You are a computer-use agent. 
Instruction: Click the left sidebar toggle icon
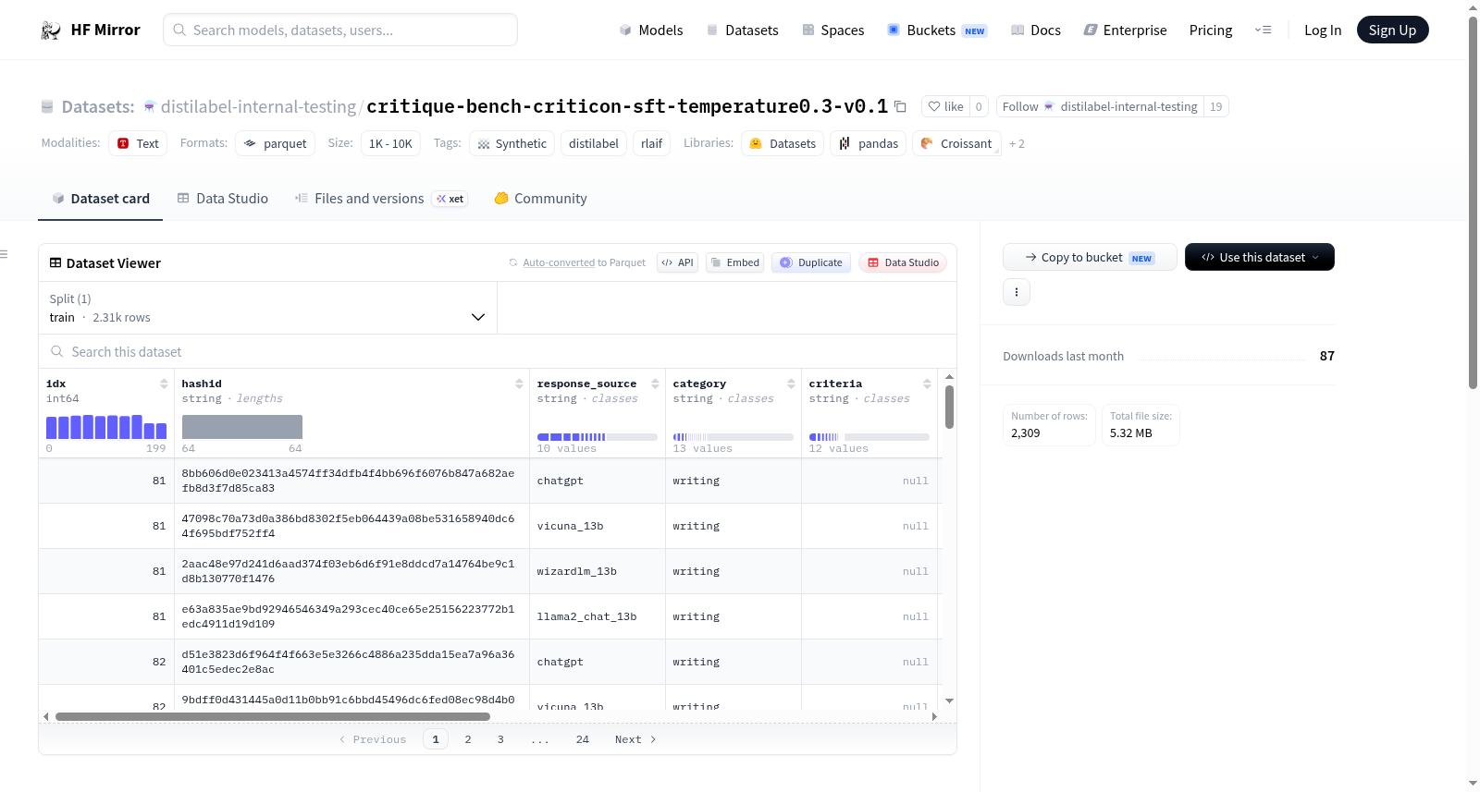pyautogui.click(x=4, y=254)
